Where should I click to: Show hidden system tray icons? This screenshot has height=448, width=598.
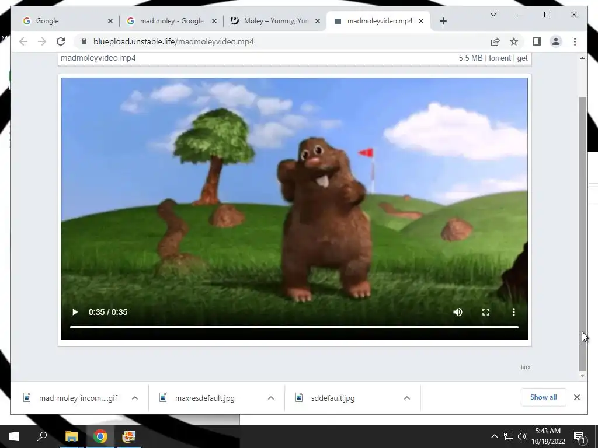[x=494, y=436]
